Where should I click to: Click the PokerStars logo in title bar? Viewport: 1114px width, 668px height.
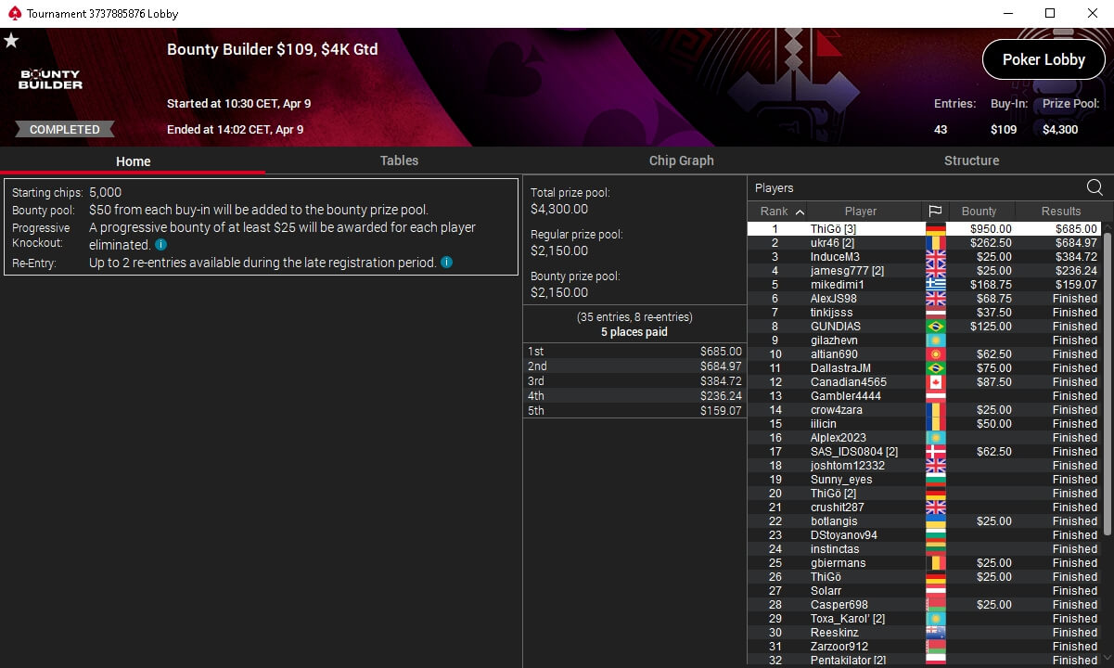click(x=12, y=13)
